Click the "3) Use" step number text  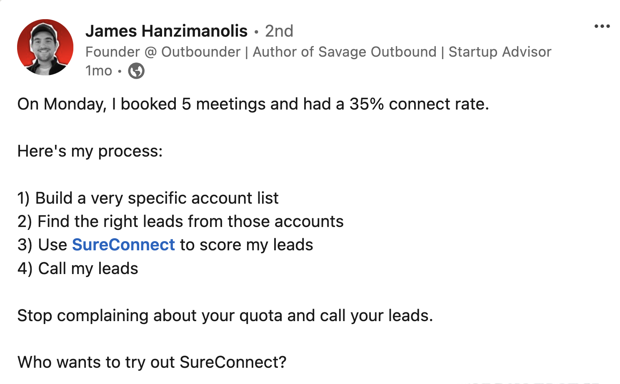tap(42, 245)
